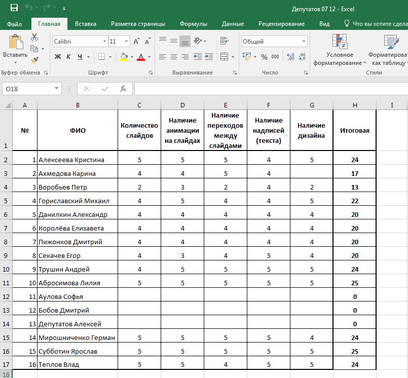Viewport: 408px width, 378px height.
Task: Change text orientation angle
Action: tap(198, 41)
